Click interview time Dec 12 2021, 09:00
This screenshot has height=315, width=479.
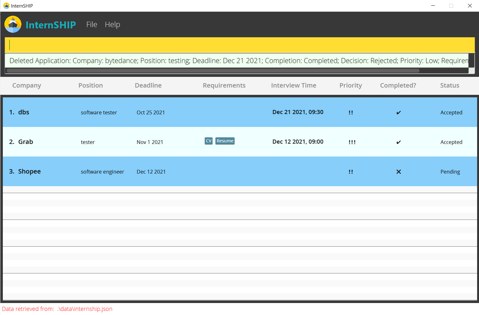tap(298, 142)
